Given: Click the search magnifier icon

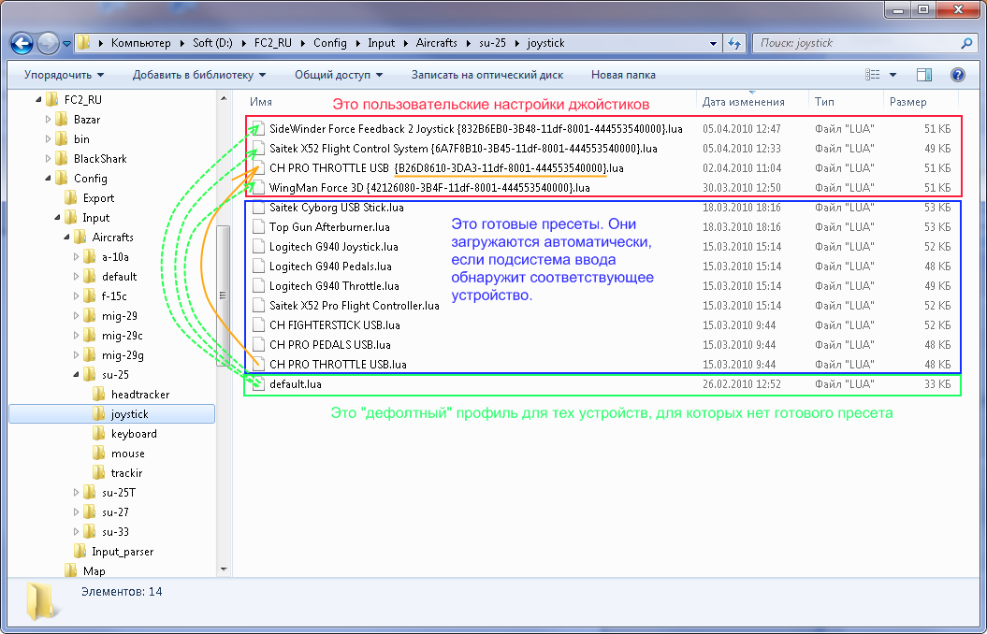Looking at the screenshot, I should (966, 43).
